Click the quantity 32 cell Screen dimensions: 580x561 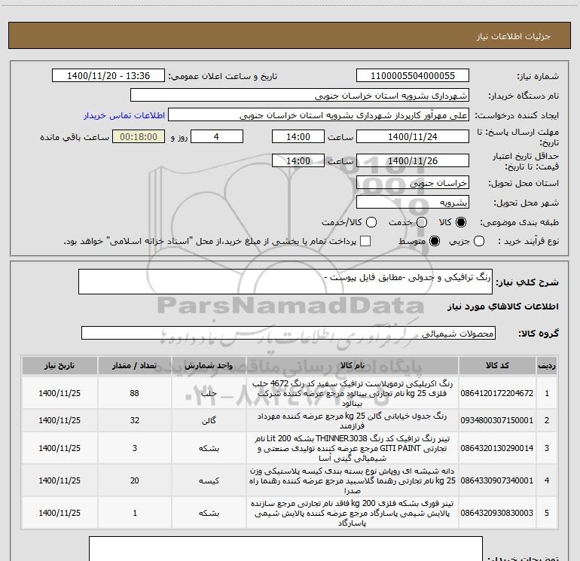coord(135,420)
